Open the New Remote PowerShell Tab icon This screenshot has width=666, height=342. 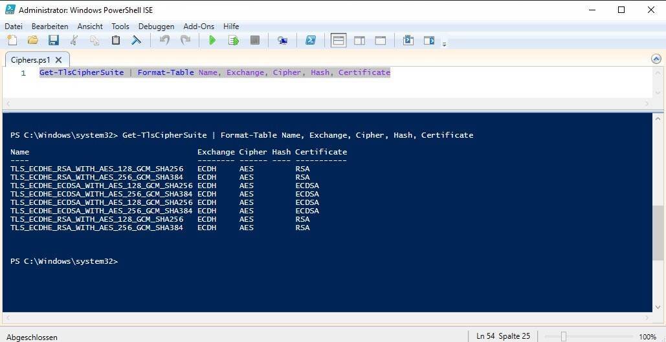tap(282, 40)
